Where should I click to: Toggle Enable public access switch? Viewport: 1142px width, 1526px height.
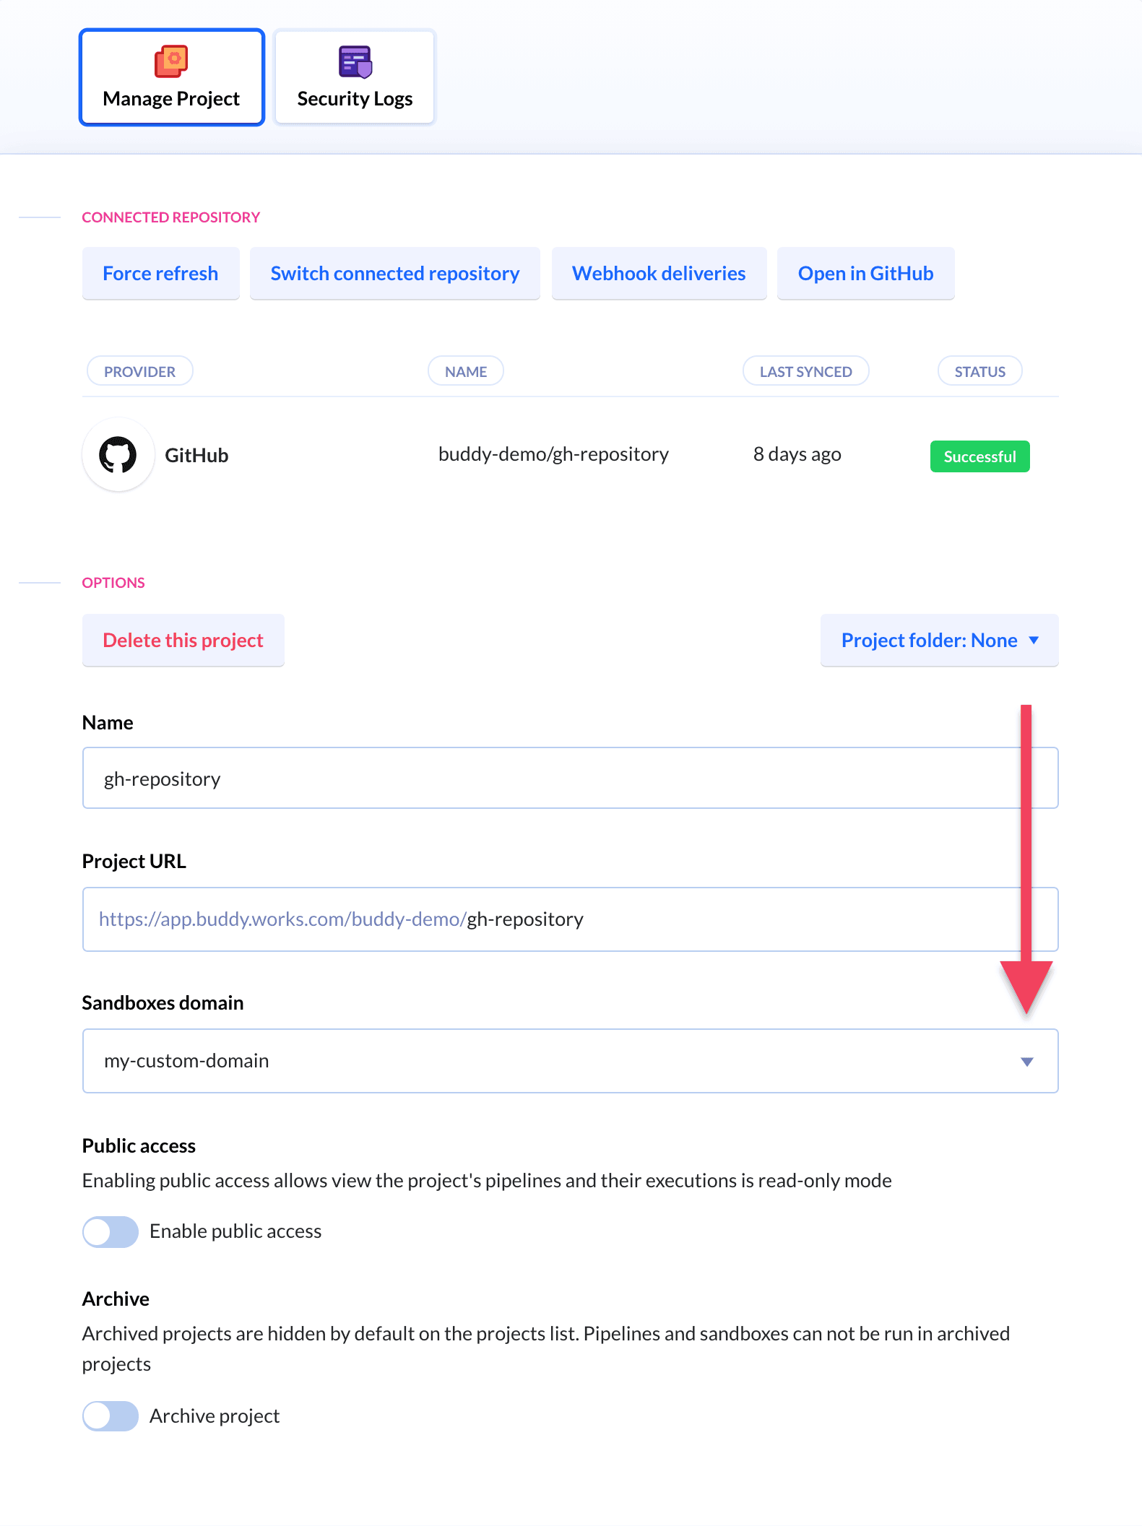click(x=111, y=1231)
